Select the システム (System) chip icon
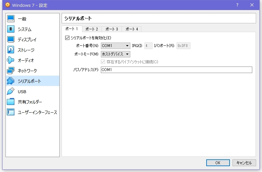The height and width of the screenshot is (172, 262). tap(11, 29)
